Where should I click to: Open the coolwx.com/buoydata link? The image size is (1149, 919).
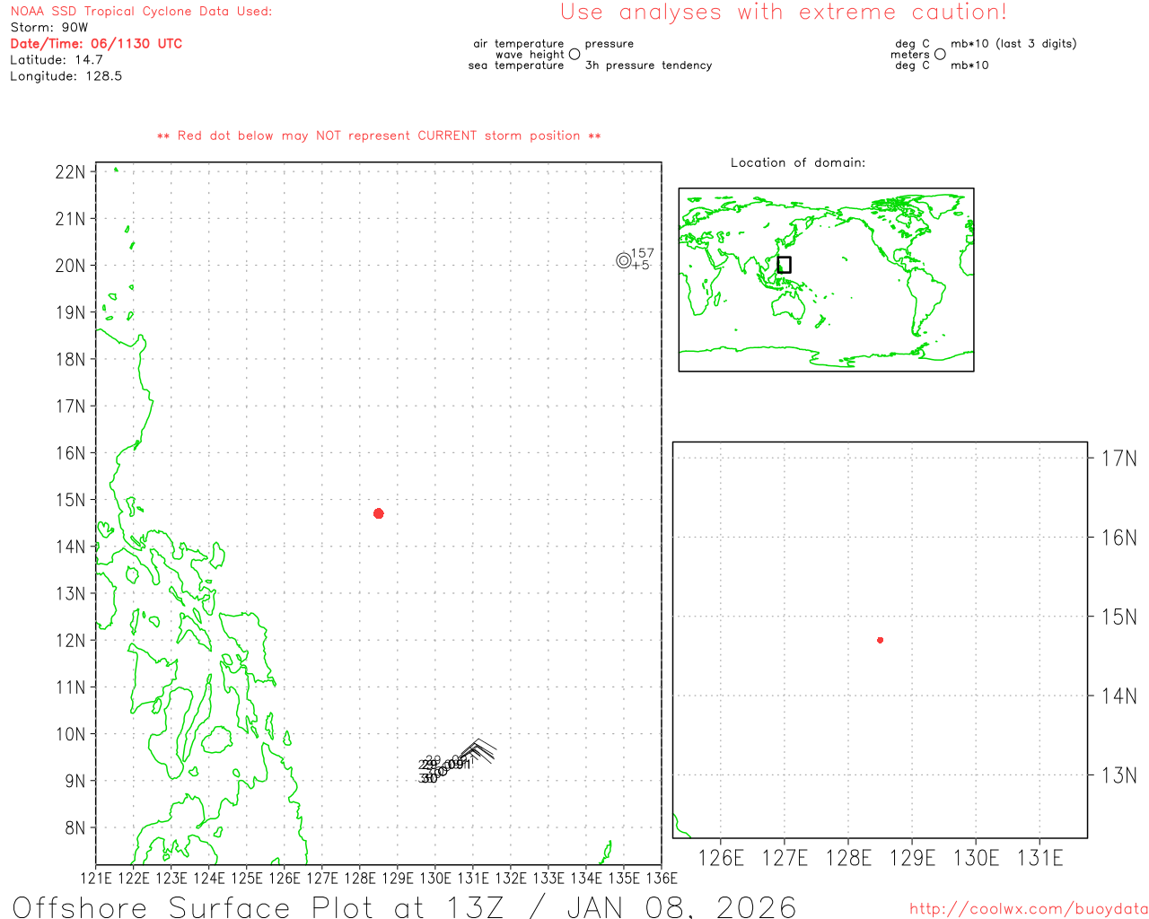point(1028,909)
